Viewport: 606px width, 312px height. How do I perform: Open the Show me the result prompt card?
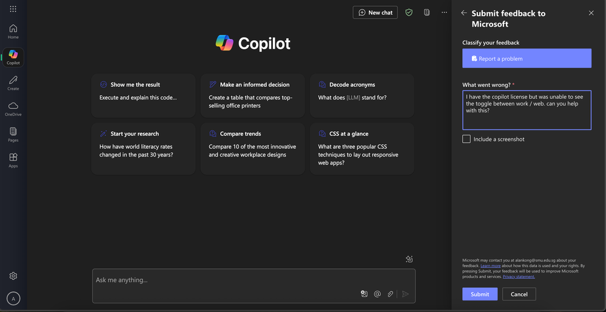(143, 95)
